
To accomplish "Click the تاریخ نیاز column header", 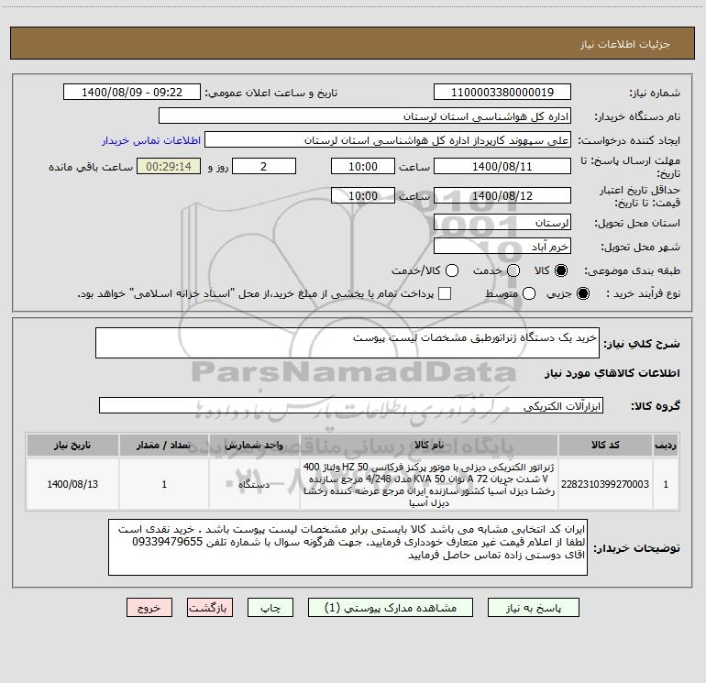I will point(72,445).
